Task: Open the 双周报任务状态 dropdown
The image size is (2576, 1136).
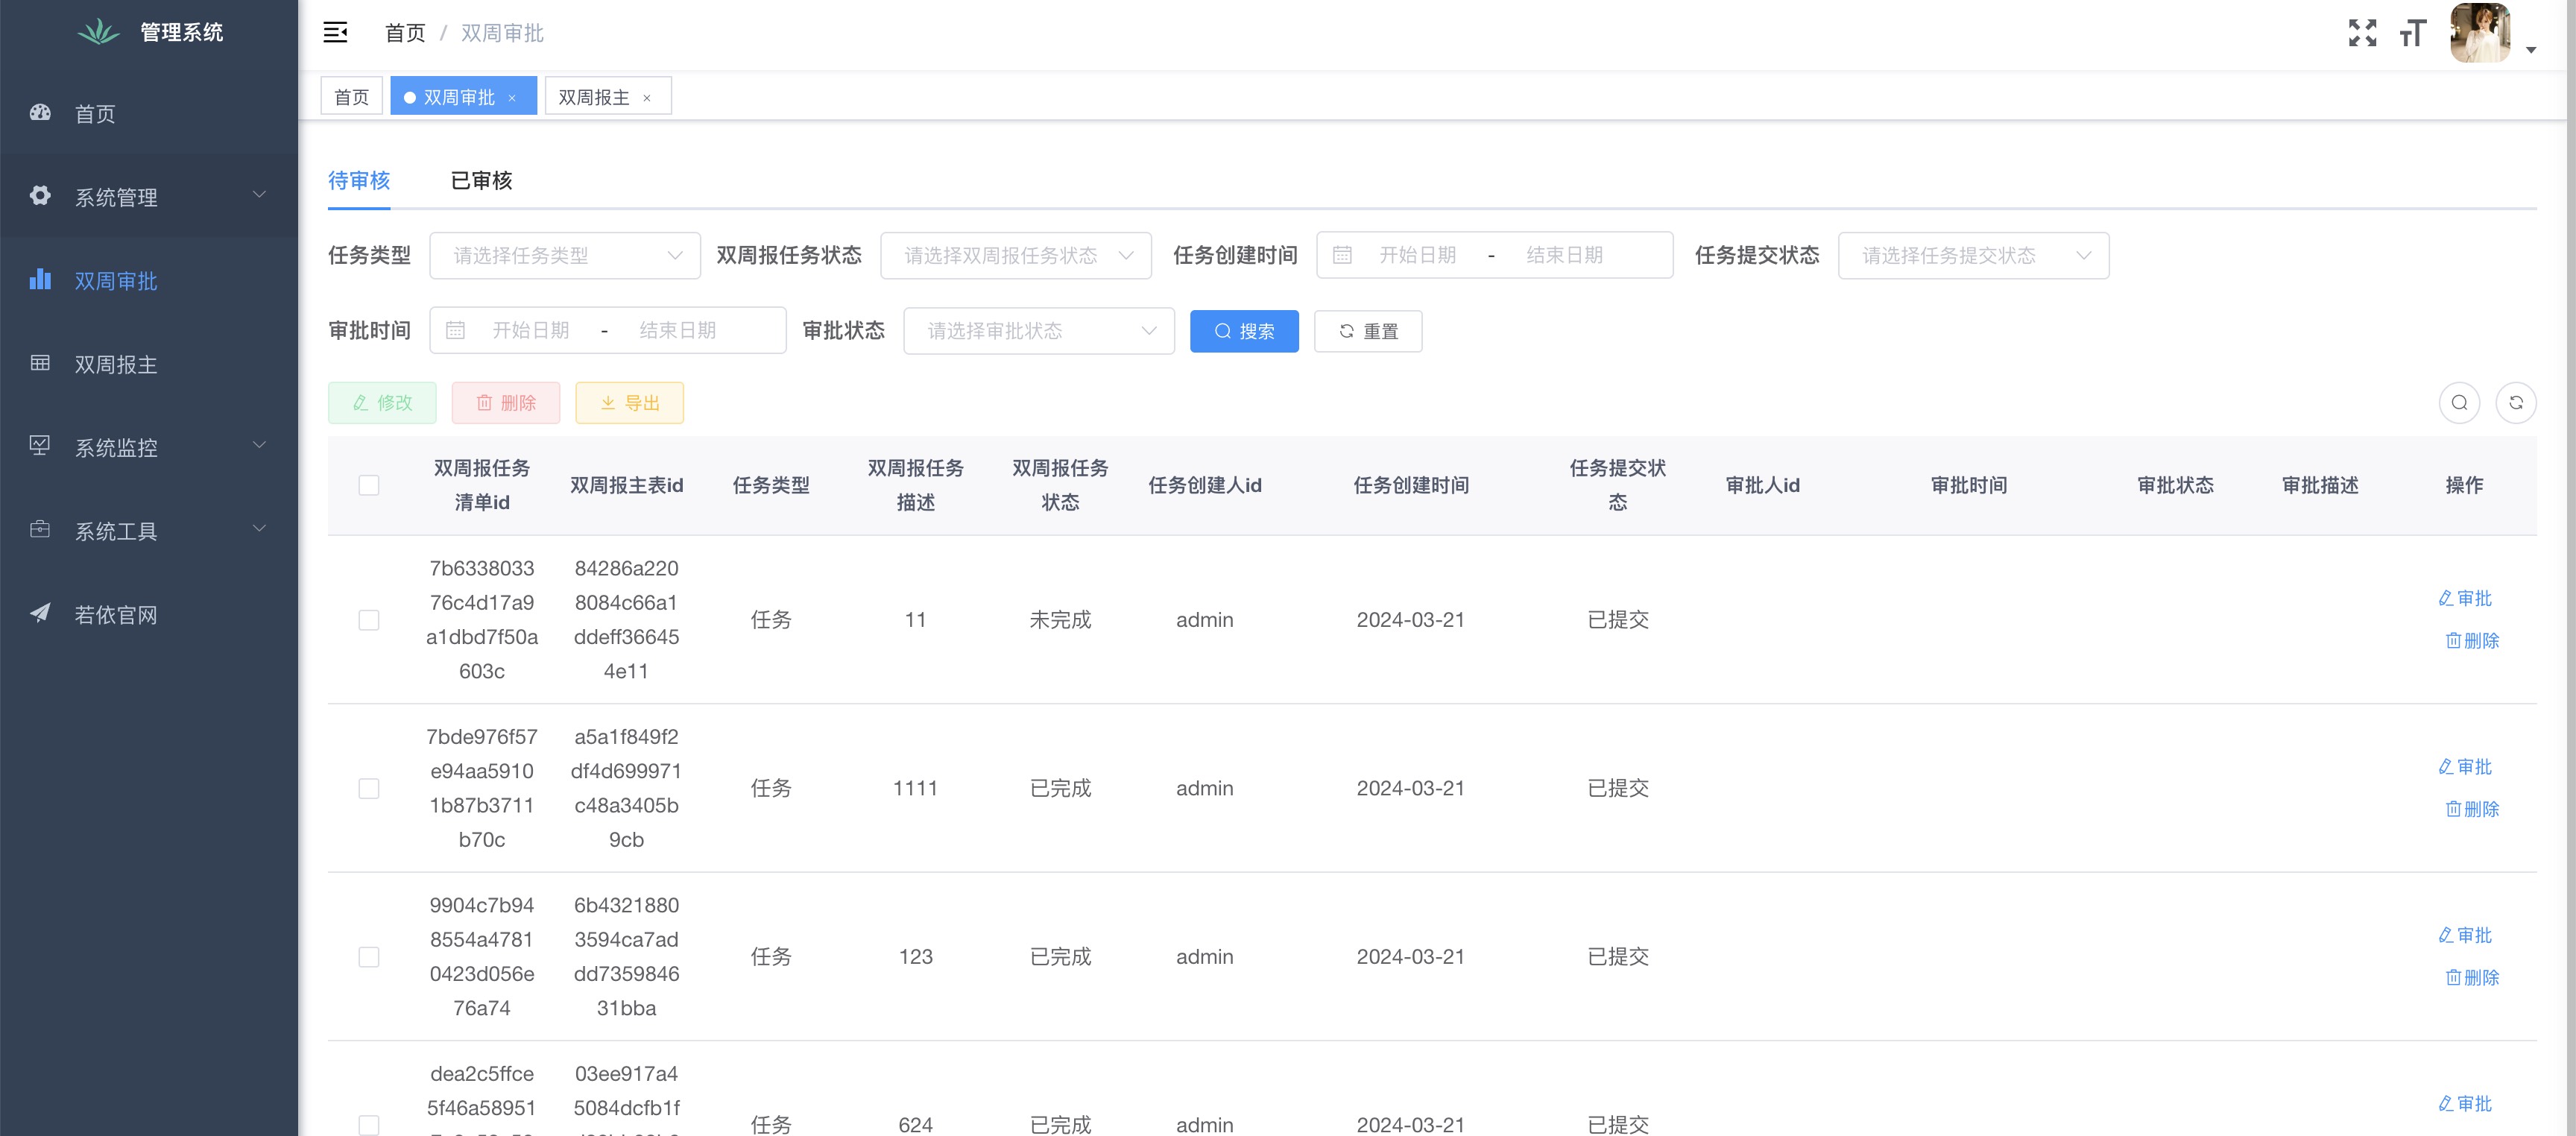Action: (1016, 256)
